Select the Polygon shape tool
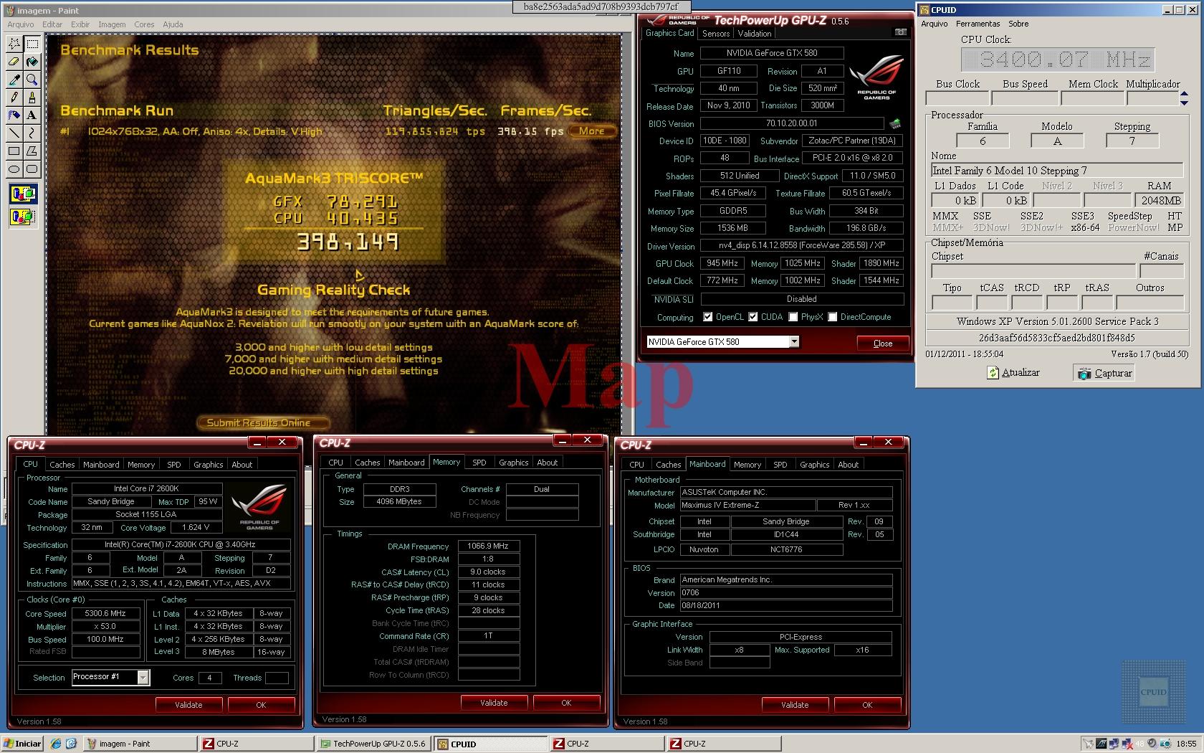Image resolution: width=1204 pixels, height=753 pixels. click(x=32, y=151)
